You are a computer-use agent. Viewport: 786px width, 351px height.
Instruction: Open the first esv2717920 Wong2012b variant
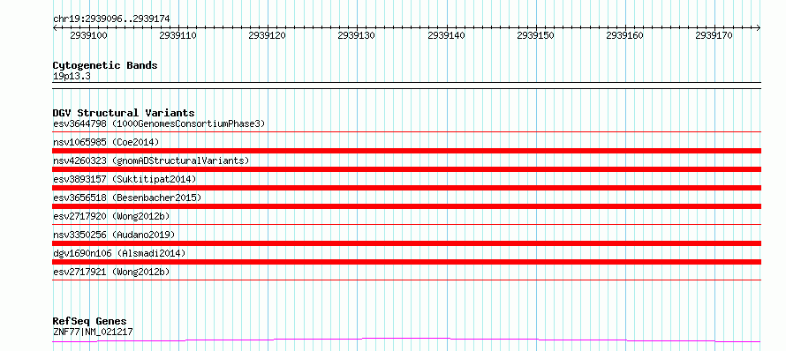tap(406, 224)
